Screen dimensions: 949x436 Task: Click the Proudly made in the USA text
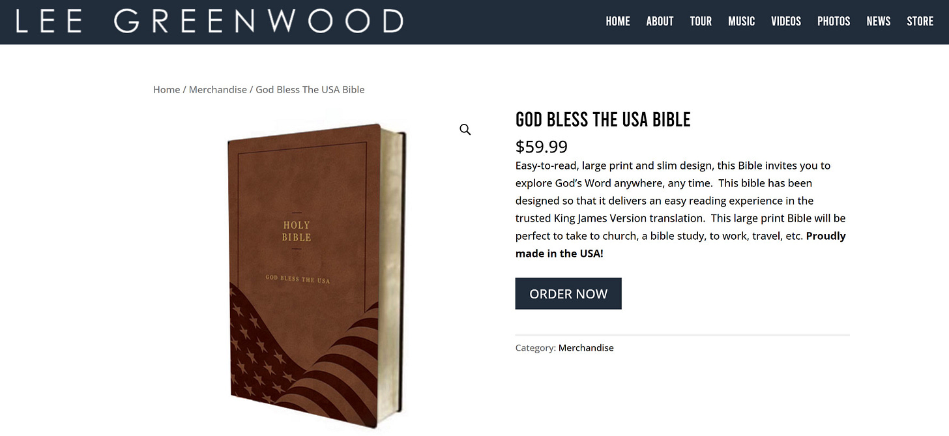pyautogui.click(x=680, y=244)
